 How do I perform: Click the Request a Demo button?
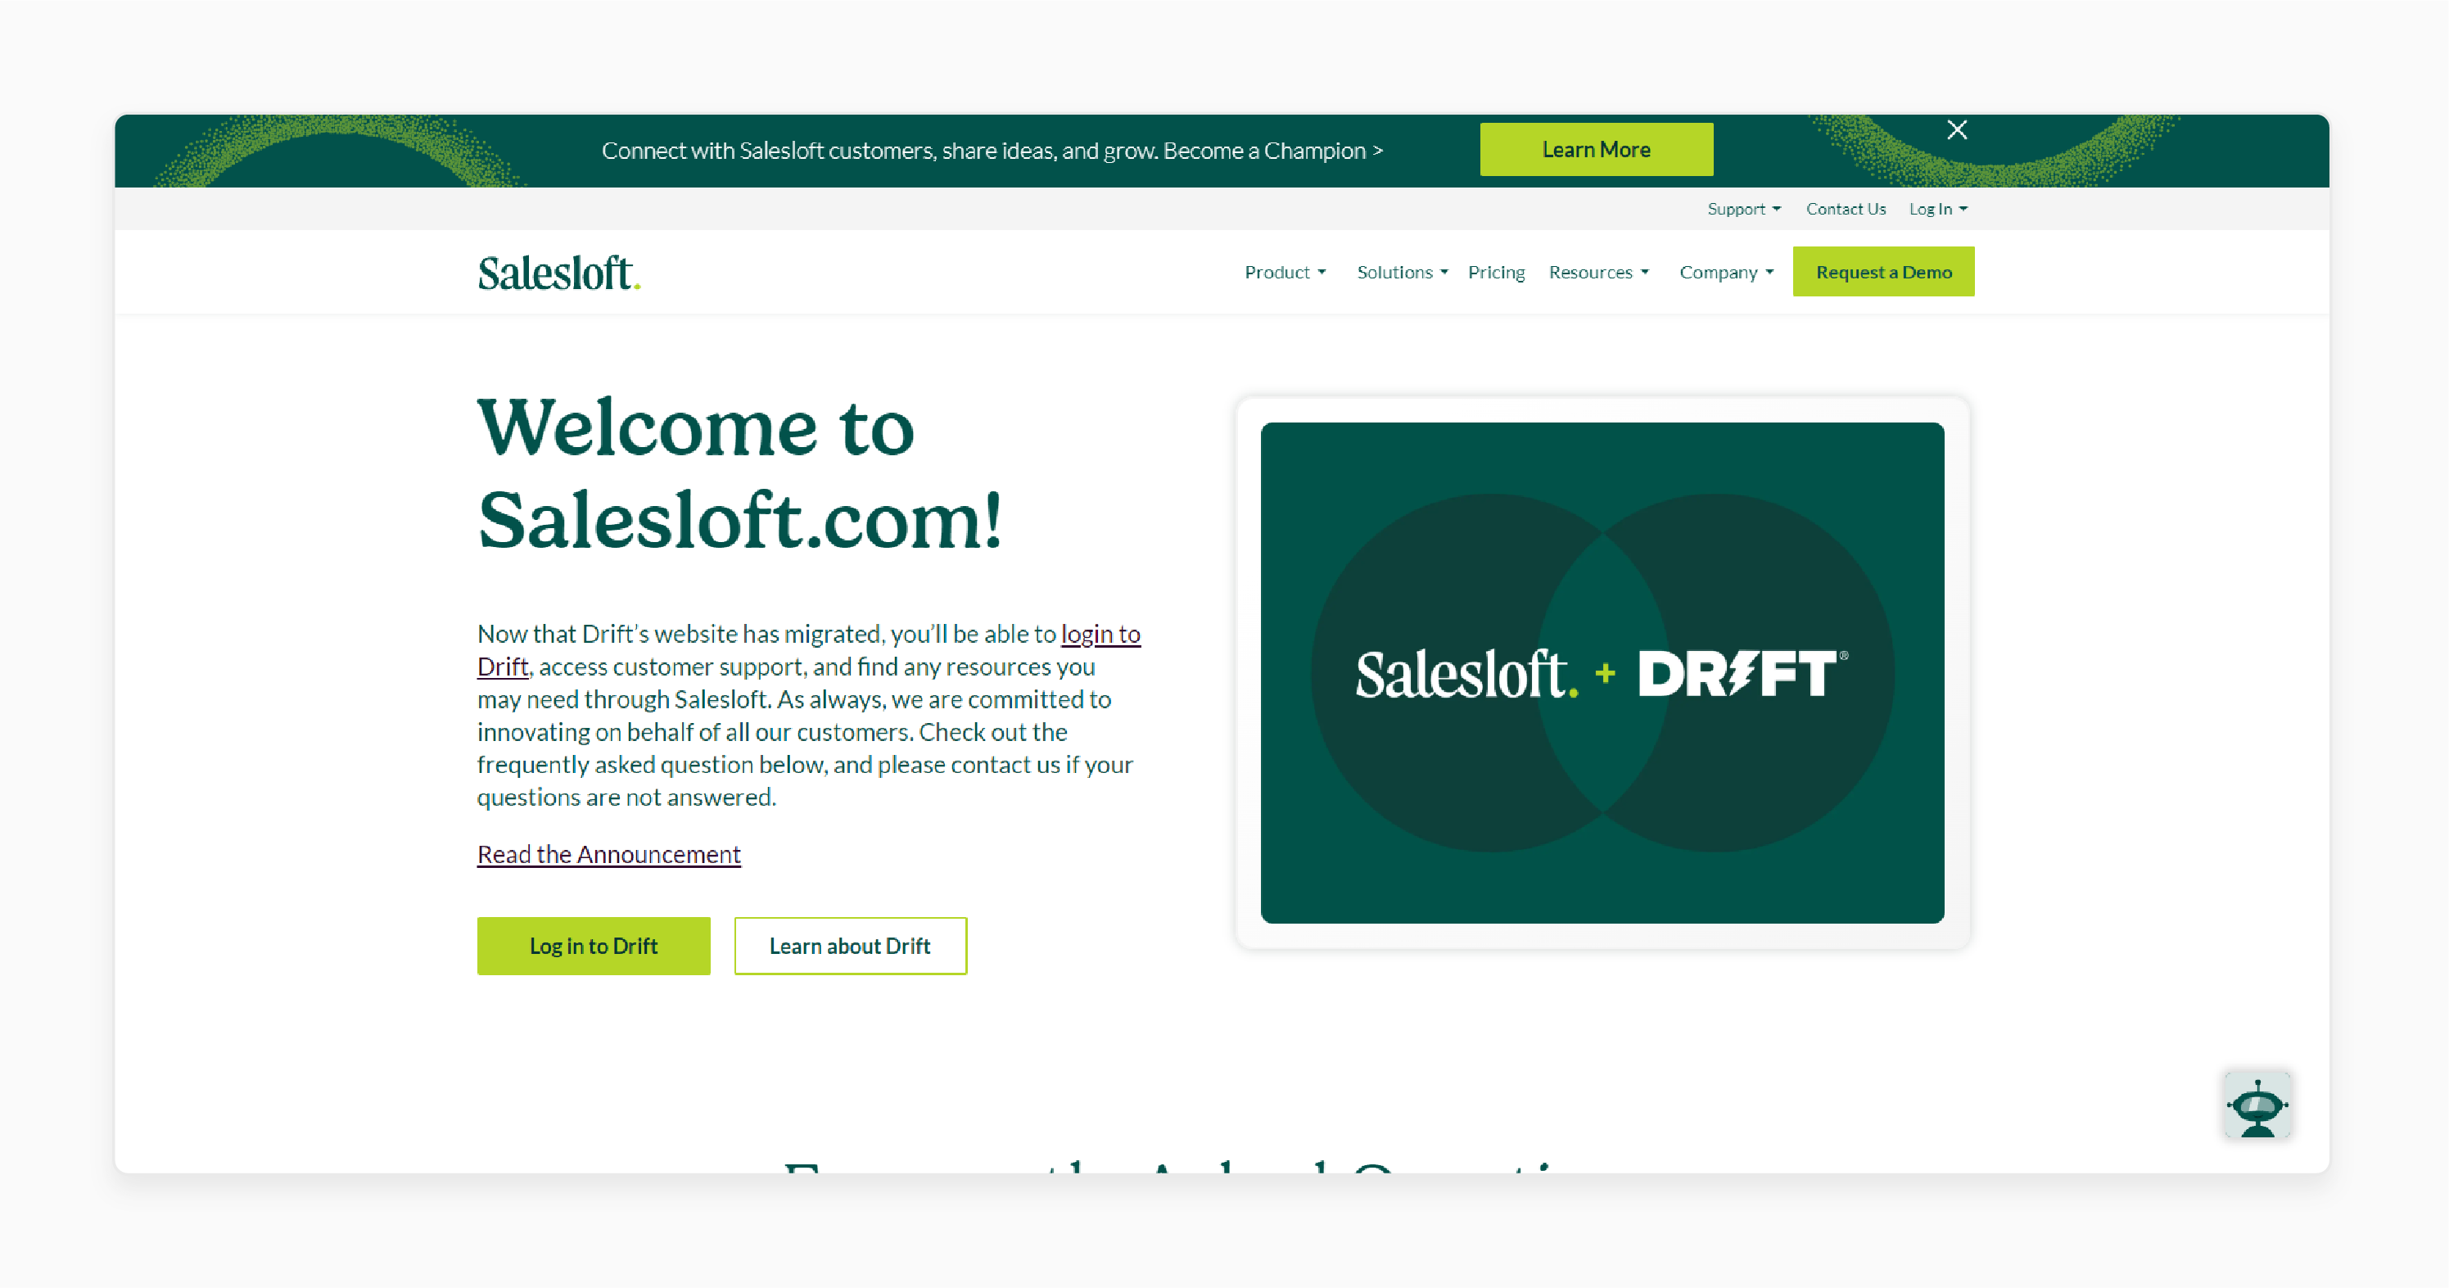(x=1884, y=270)
